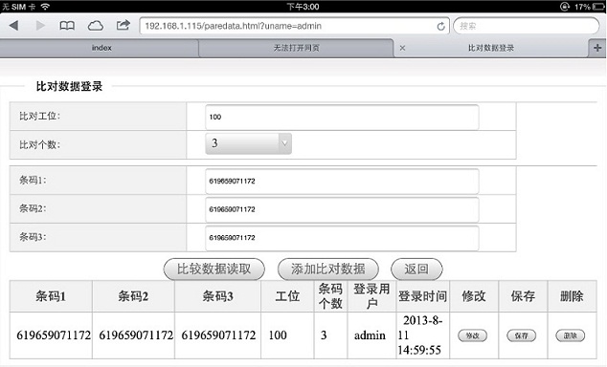Switch to the 无法打开网页 tab

pyautogui.click(x=296, y=48)
